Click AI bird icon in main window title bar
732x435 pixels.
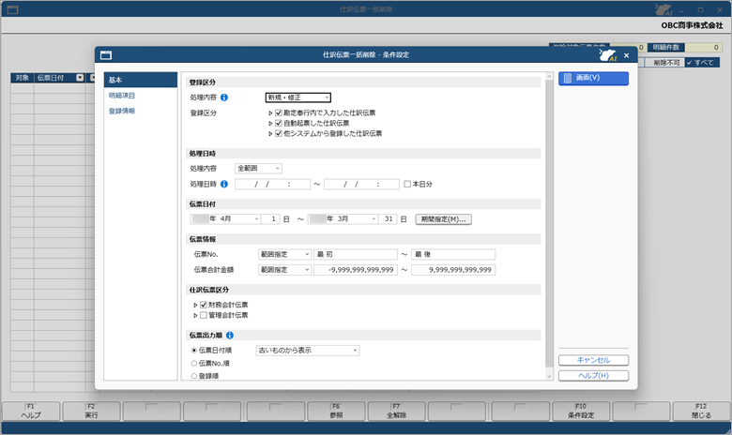663,9
